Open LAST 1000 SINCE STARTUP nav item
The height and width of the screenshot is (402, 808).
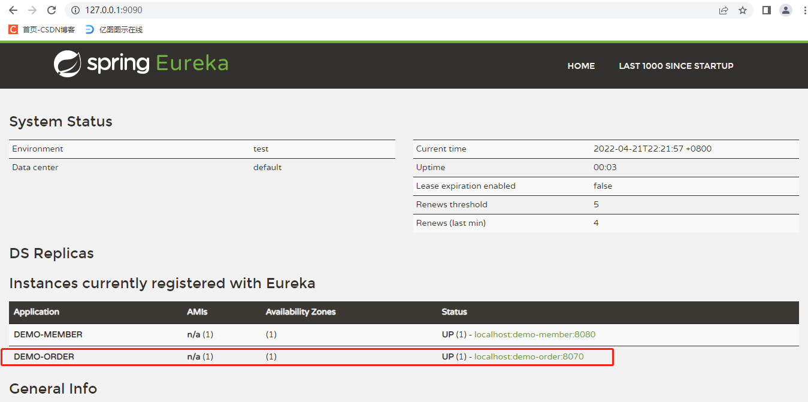point(676,66)
